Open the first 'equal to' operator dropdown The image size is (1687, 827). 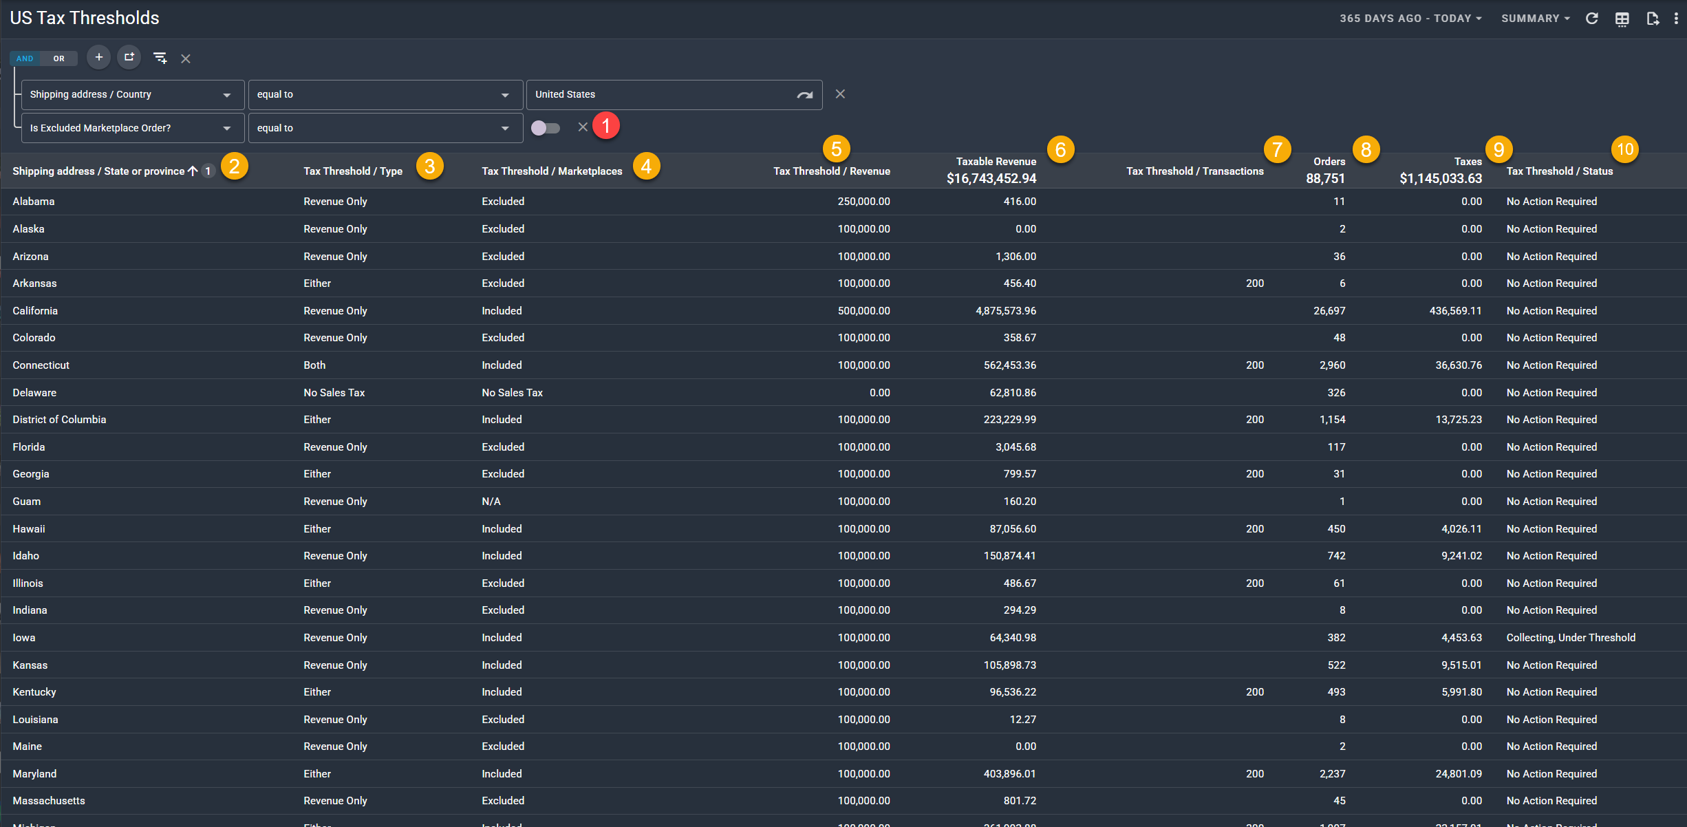(x=385, y=95)
